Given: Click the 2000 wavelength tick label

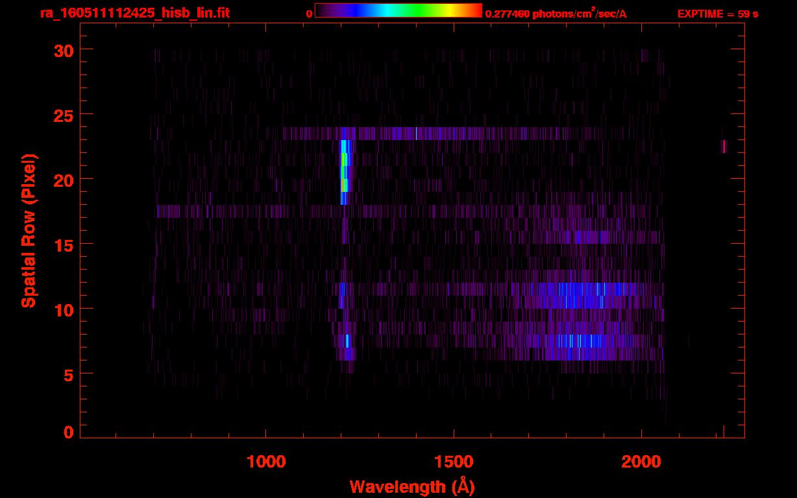Looking at the screenshot, I should (x=642, y=462).
